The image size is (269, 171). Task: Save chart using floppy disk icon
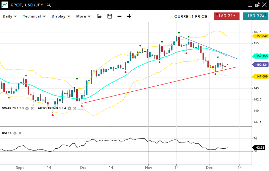110,16
